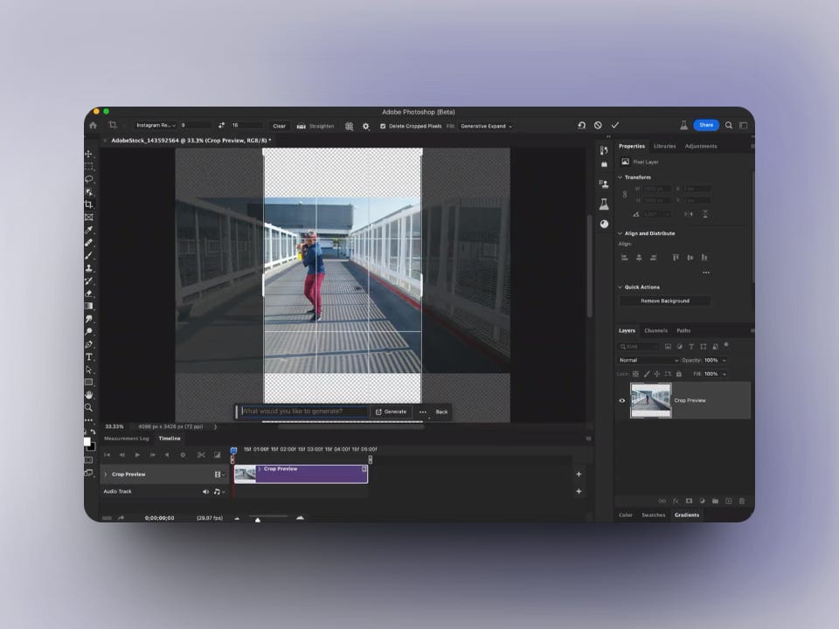Commit the crop with the checkmark
Image resolution: width=839 pixels, height=629 pixels.
(x=614, y=126)
